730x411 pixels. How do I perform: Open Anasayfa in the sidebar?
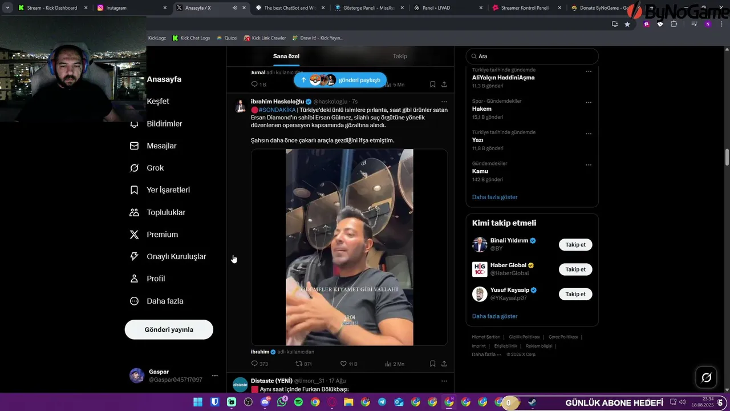click(164, 79)
